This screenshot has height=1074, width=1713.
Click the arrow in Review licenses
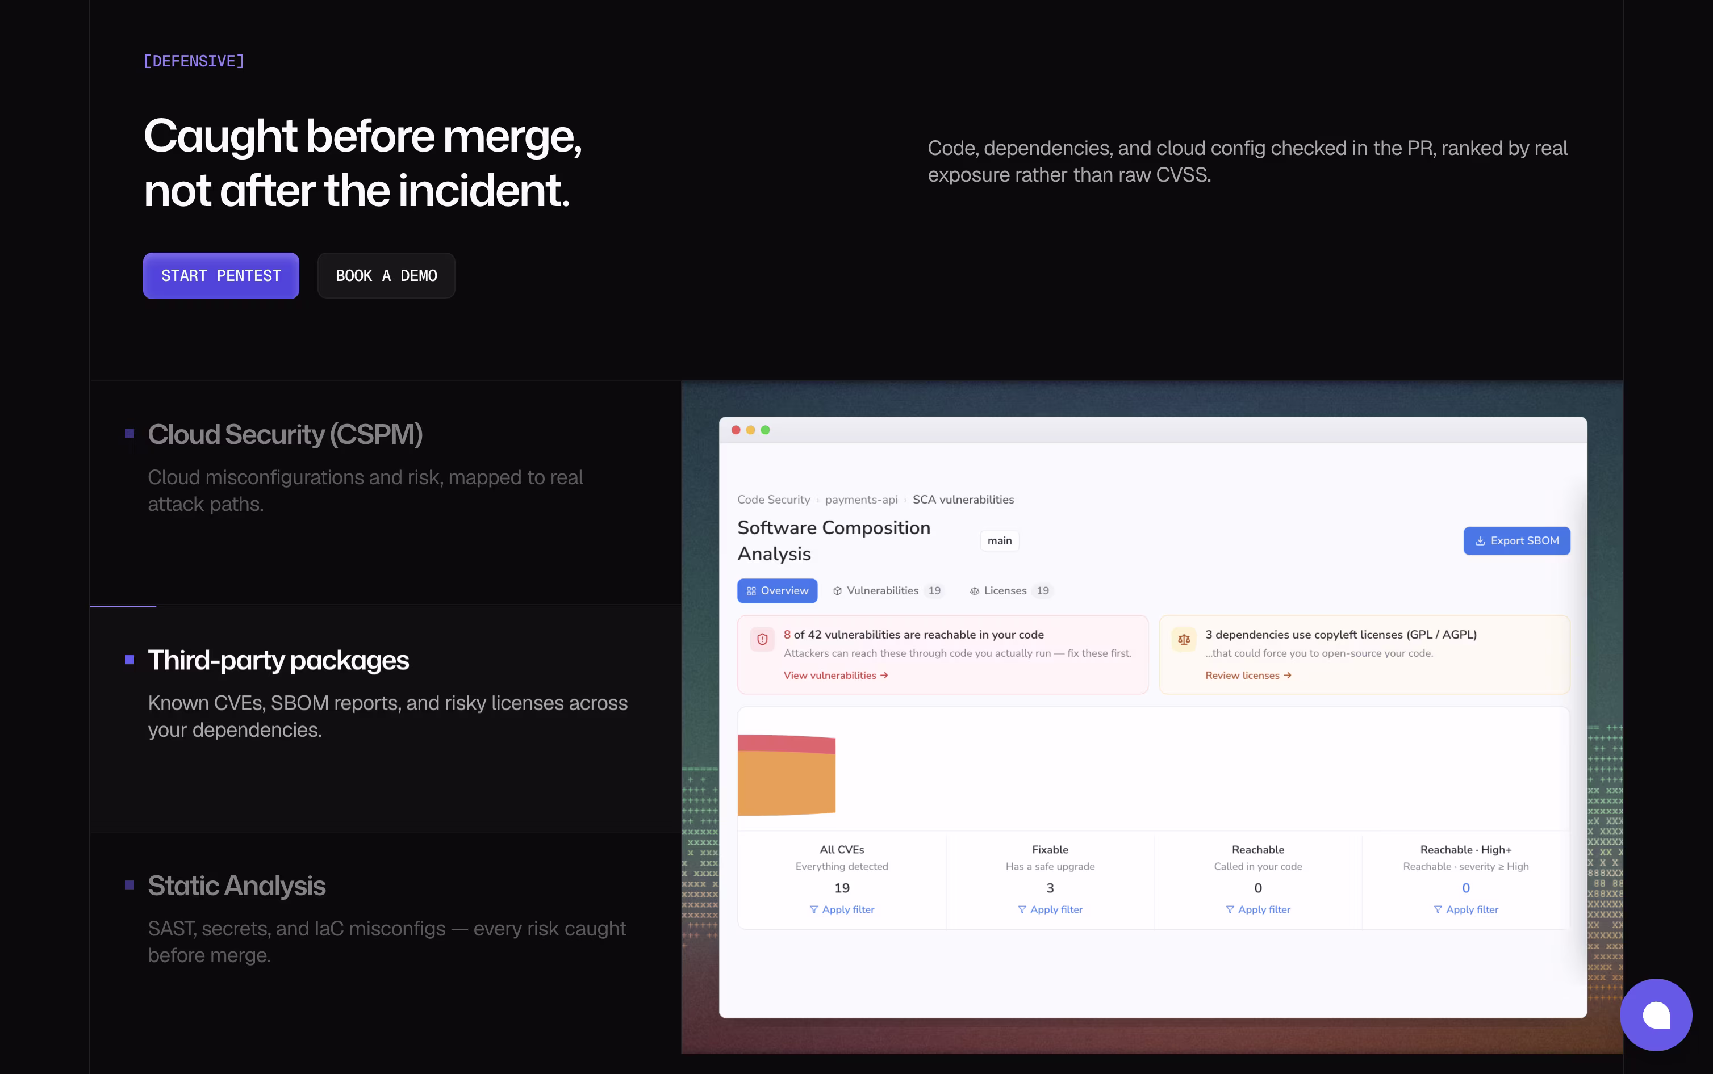pyautogui.click(x=1288, y=675)
